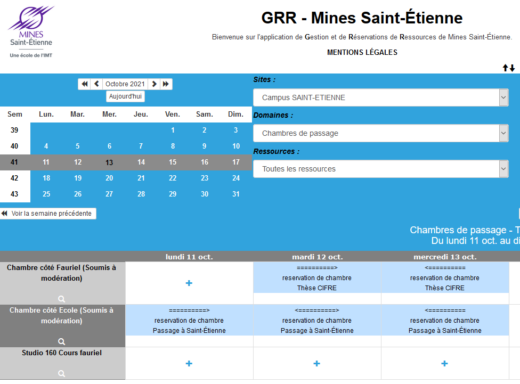Open Thèse CIFRE reservation on mercredi 13 oct.
The height and width of the screenshot is (384, 520).
(x=445, y=277)
